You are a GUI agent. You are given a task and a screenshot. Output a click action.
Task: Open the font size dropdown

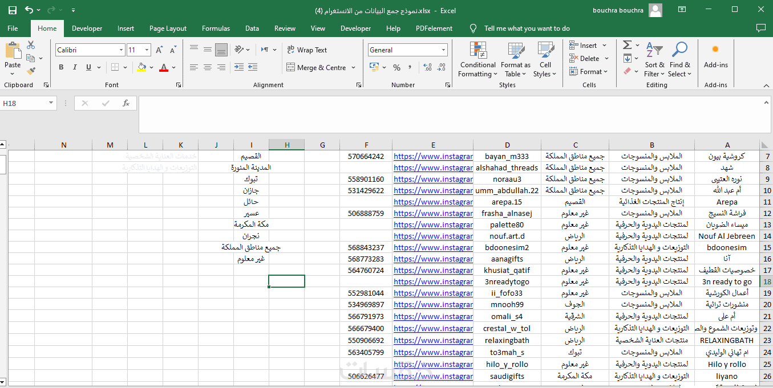click(147, 50)
